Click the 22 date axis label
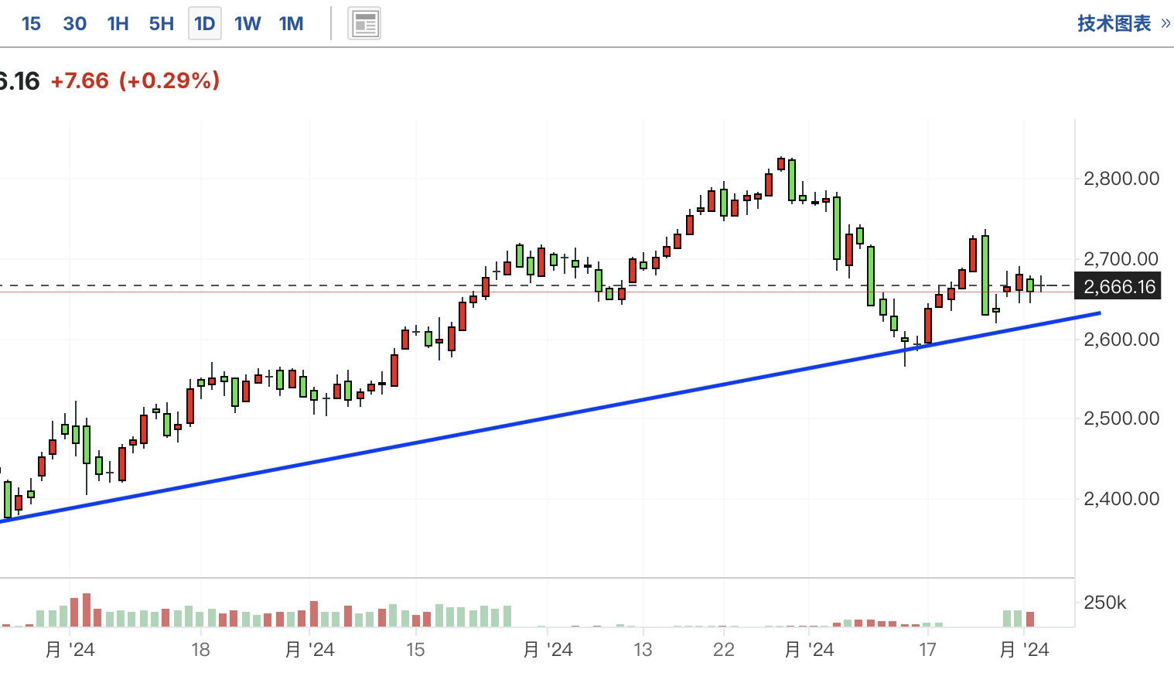1174x673 pixels. pyautogui.click(x=723, y=650)
